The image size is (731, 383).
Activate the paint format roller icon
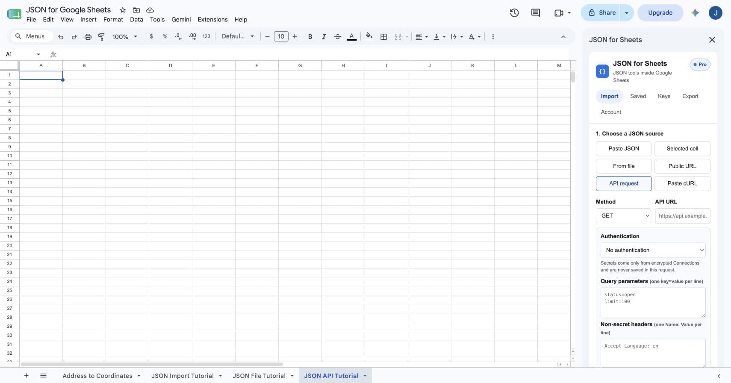click(101, 37)
